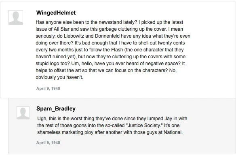Click the April 9, 1940 timestamp under Spam_Bradley's reply
Screen dimensions: 236x155
pyautogui.click(x=48, y=142)
